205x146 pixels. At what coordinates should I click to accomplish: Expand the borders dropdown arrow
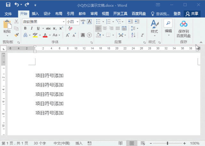(113, 35)
